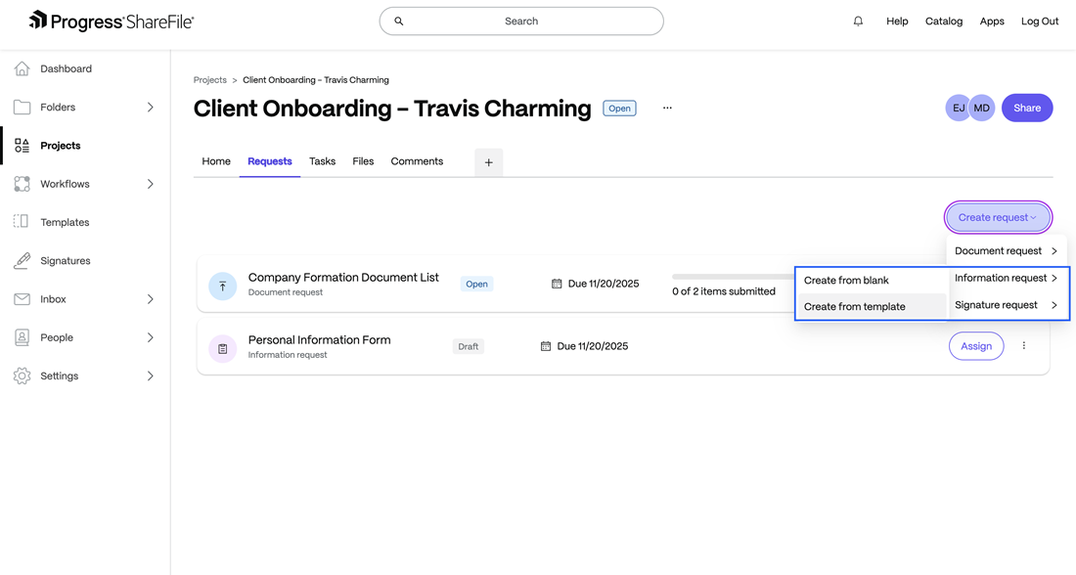Switch to the Tasks tab
The image size is (1076, 575).
322,161
